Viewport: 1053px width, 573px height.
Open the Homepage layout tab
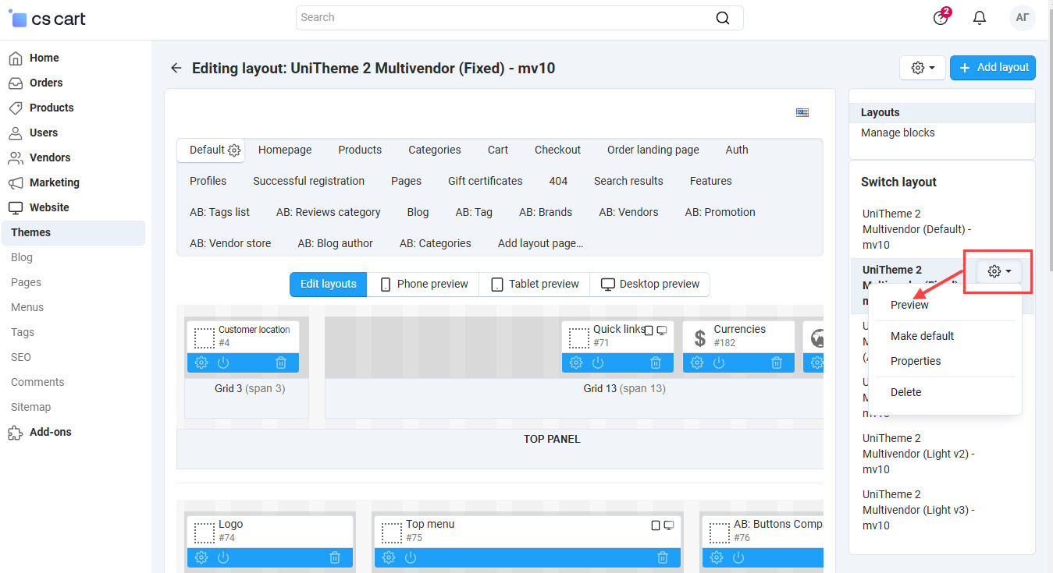[285, 150]
